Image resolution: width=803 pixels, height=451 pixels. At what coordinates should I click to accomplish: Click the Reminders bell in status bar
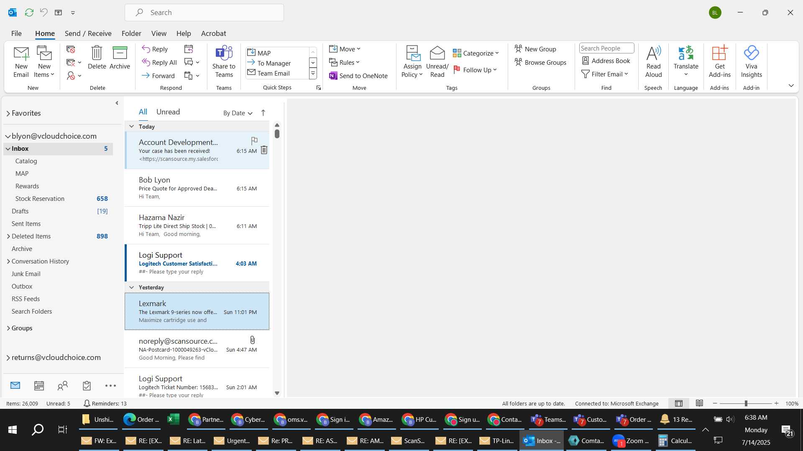tap(87, 403)
